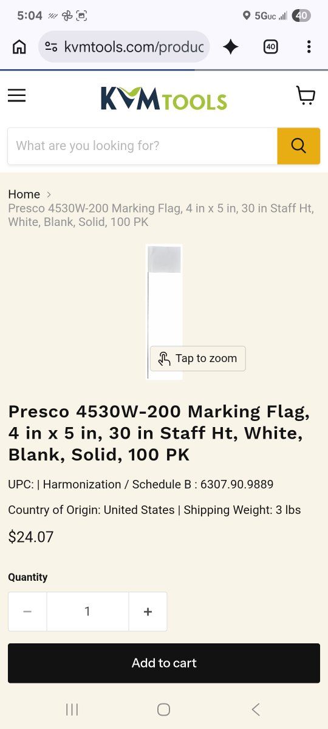Open the shopping cart icon
This screenshot has width=328, height=729.
(x=306, y=95)
